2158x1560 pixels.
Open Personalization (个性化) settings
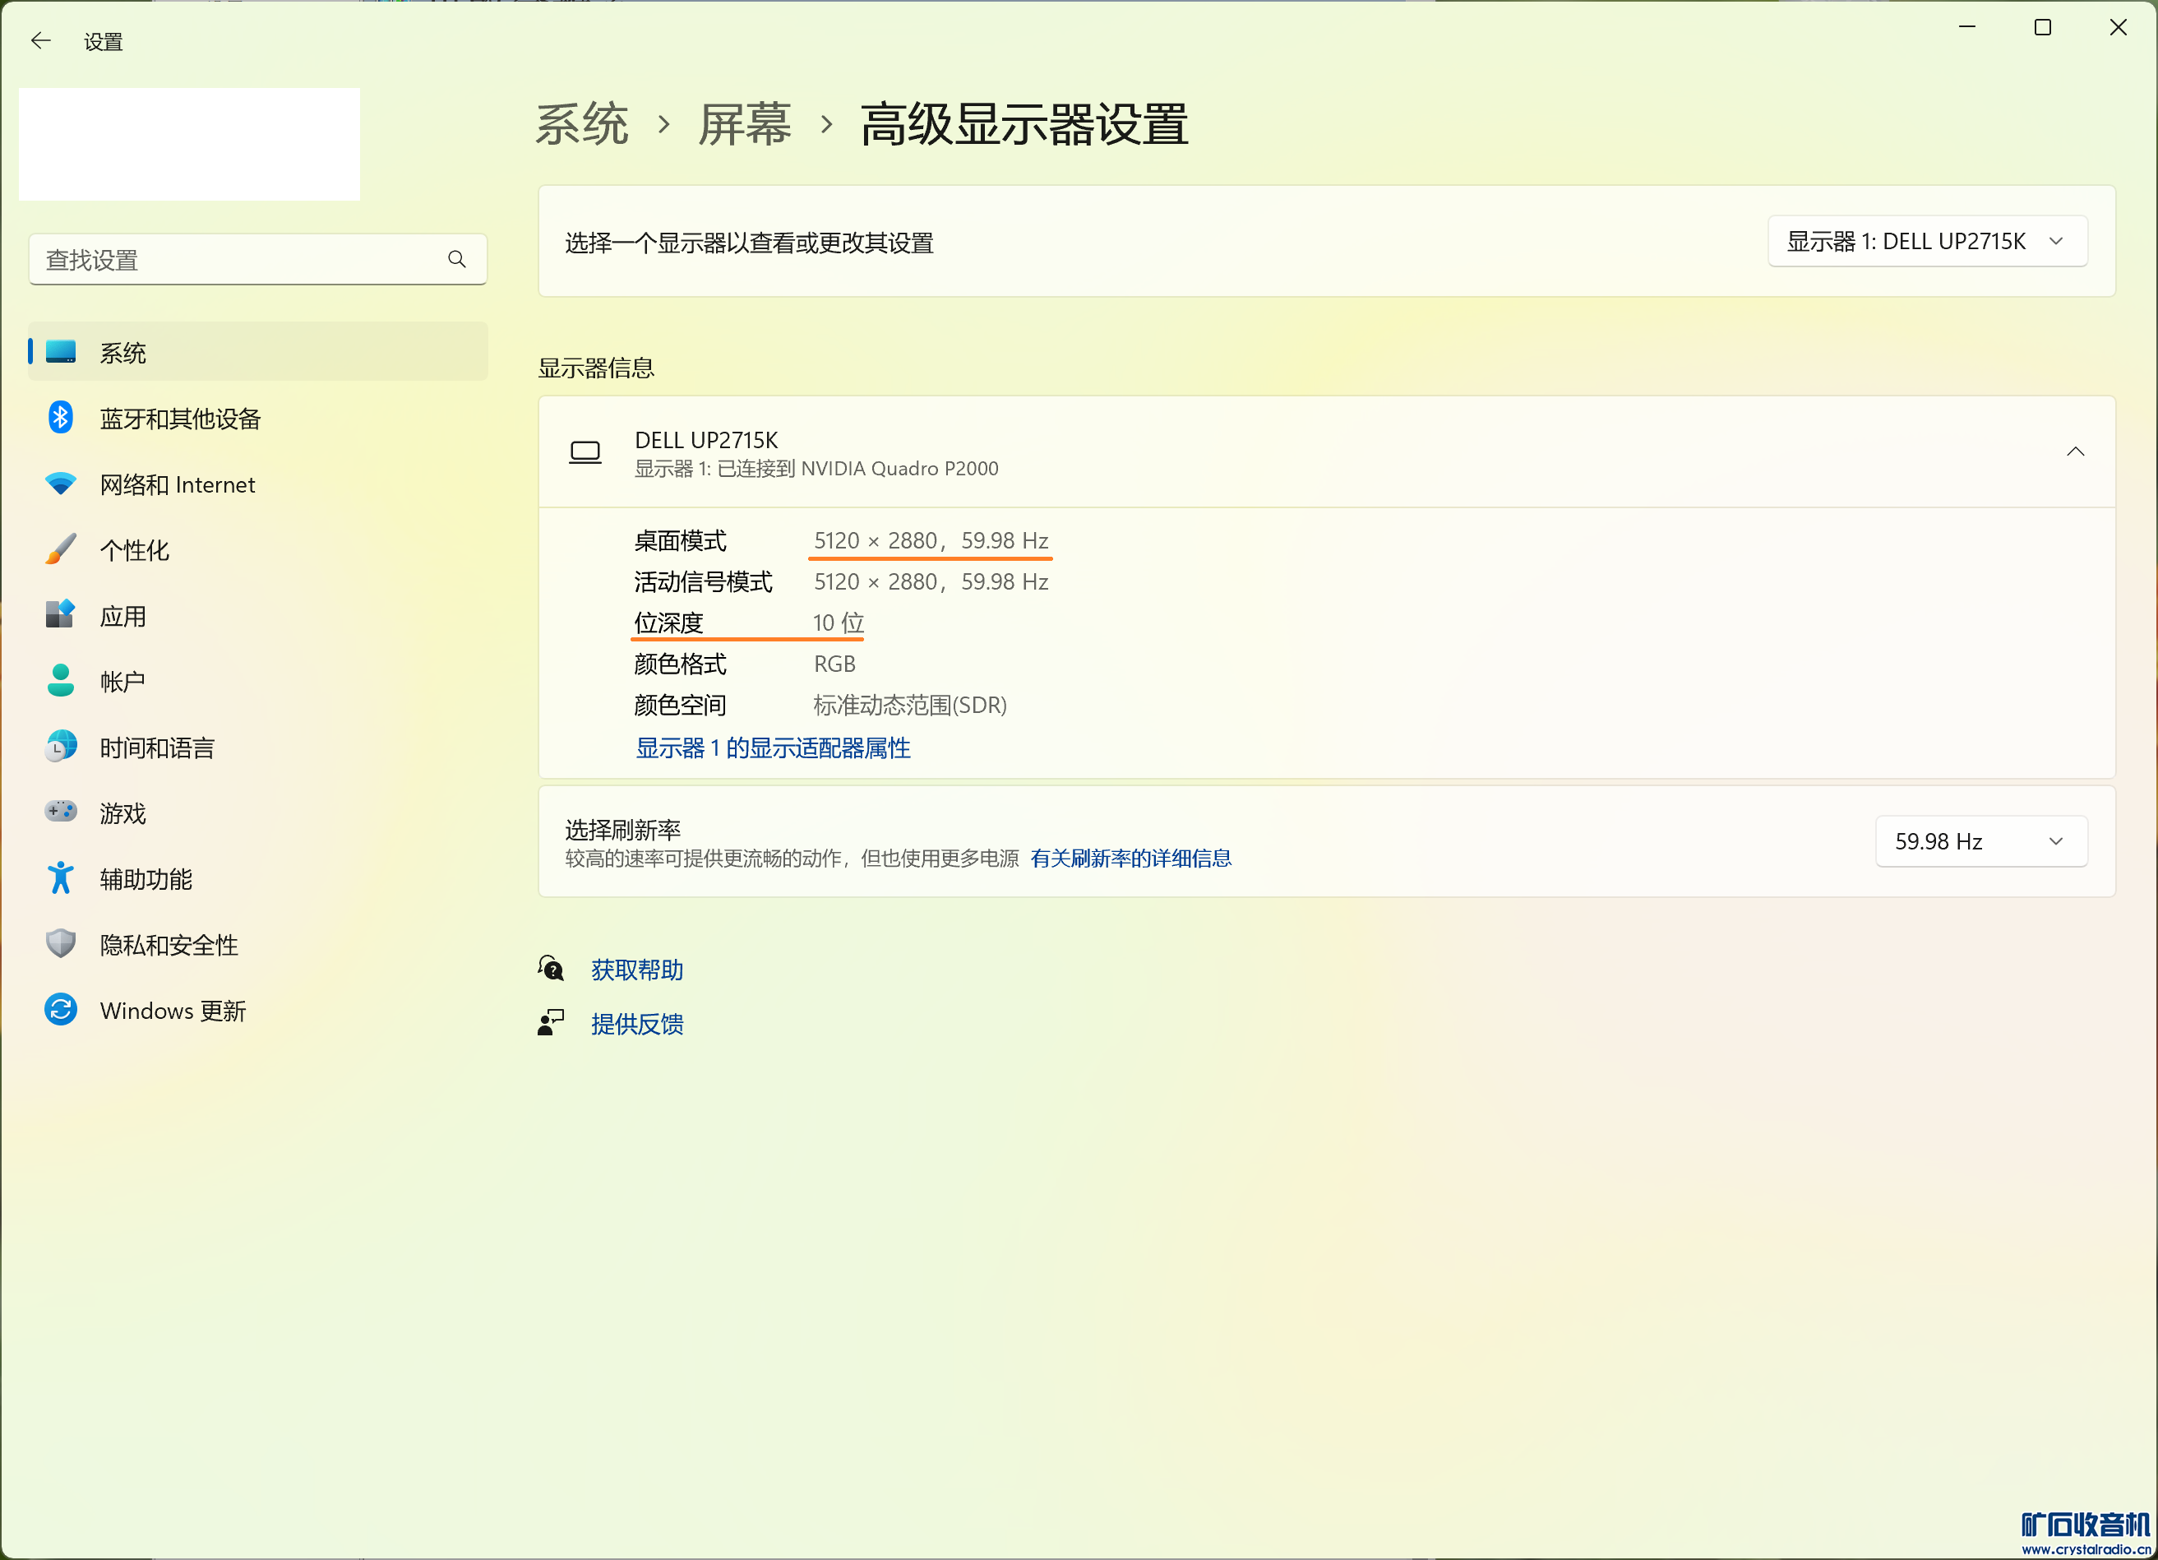pos(134,550)
